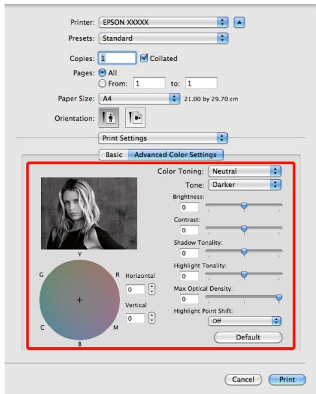Image resolution: width=316 pixels, height=394 pixels.
Task: Click the Contrast value field
Action: pos(189,230)
